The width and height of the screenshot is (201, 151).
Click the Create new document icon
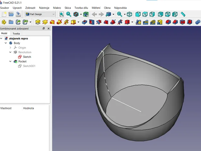coord(4,14)
